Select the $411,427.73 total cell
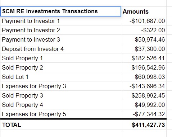This screenshot has width=172, height=137. 144,124
